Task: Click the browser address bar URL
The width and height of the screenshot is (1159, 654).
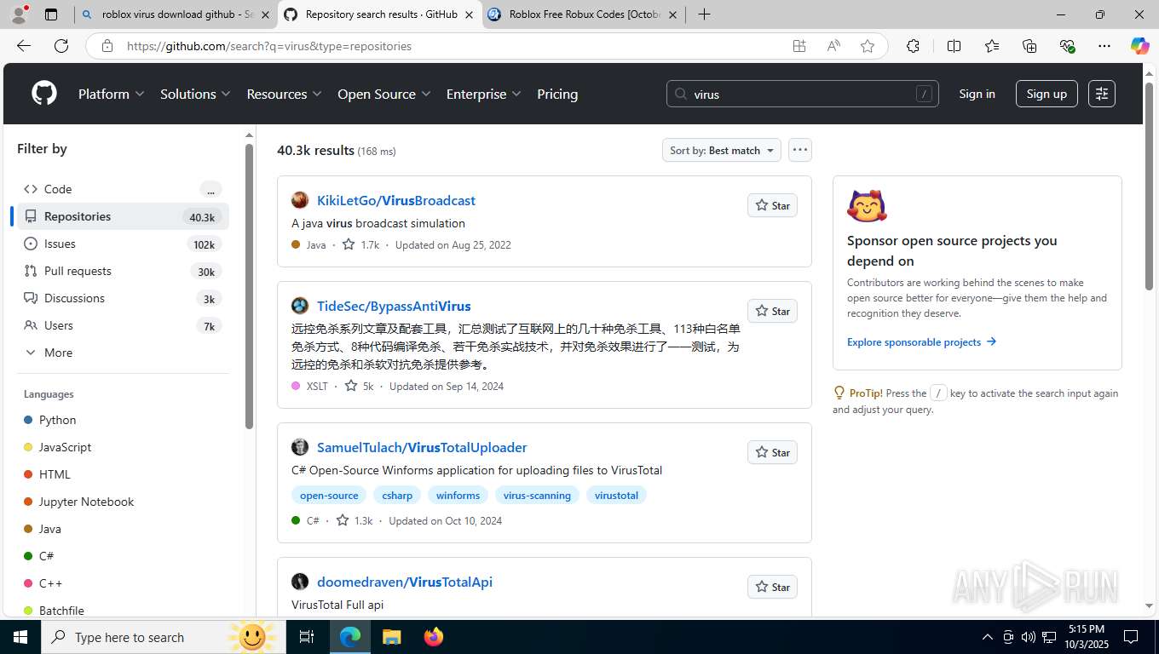Action: [x=269, y=46]
